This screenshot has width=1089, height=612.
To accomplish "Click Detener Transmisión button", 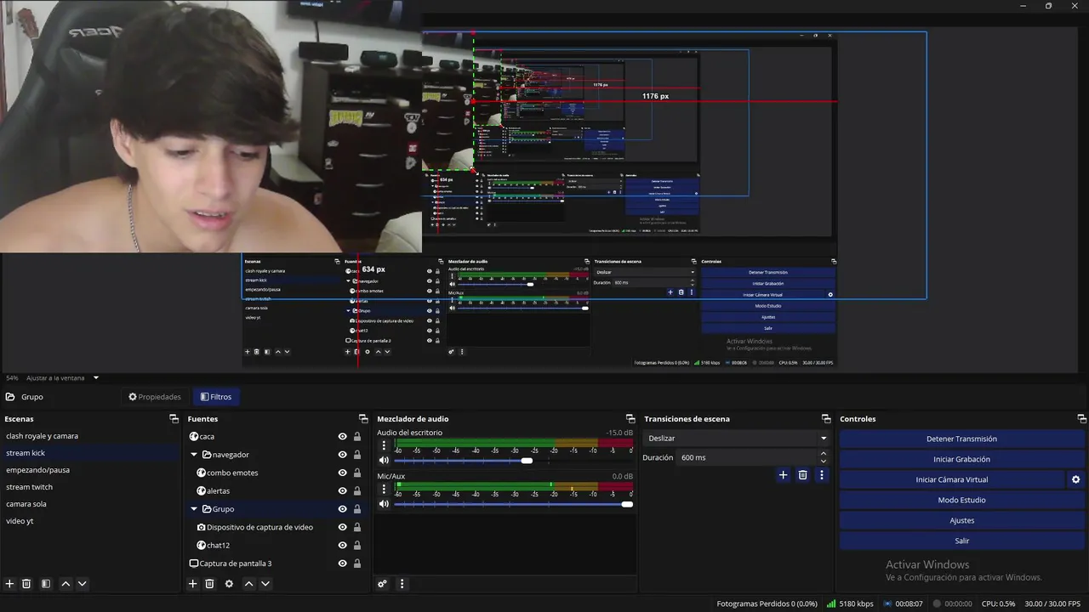I will (961, 439).
